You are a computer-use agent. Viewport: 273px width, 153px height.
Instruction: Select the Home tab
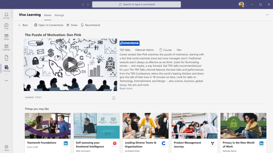point(48,15)
